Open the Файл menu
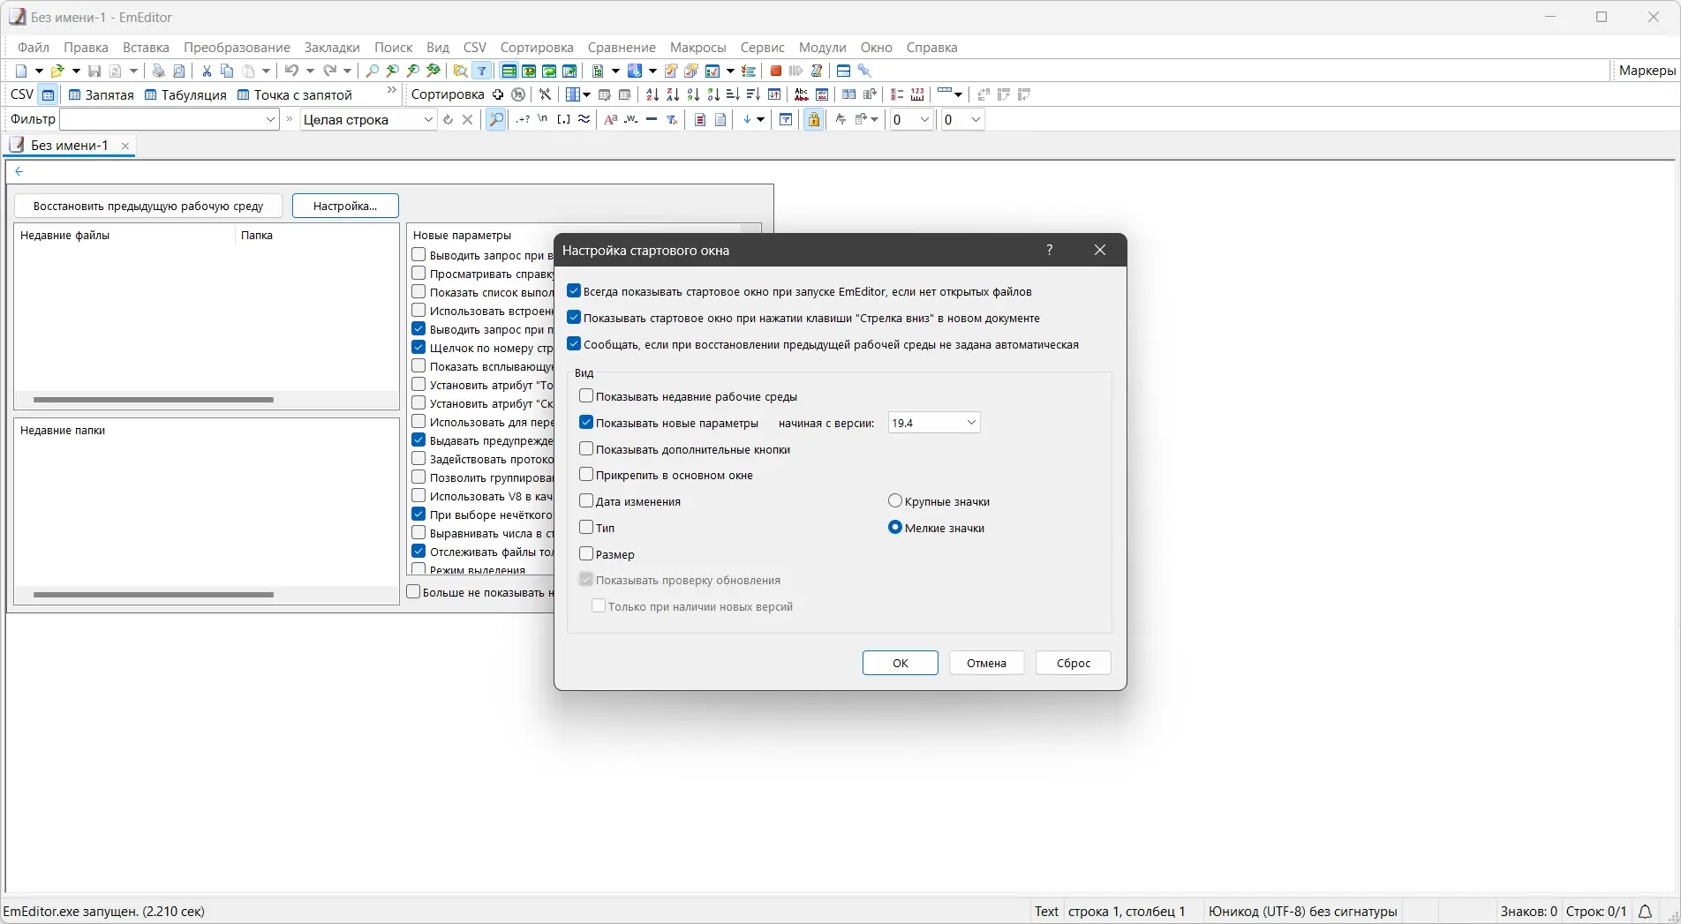This screenshot has width=1681, height=924. pyautogui.click(x=34, y=48)
